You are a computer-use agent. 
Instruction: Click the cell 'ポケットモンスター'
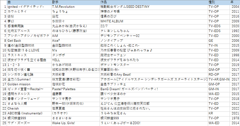click(x=154, y=65)
